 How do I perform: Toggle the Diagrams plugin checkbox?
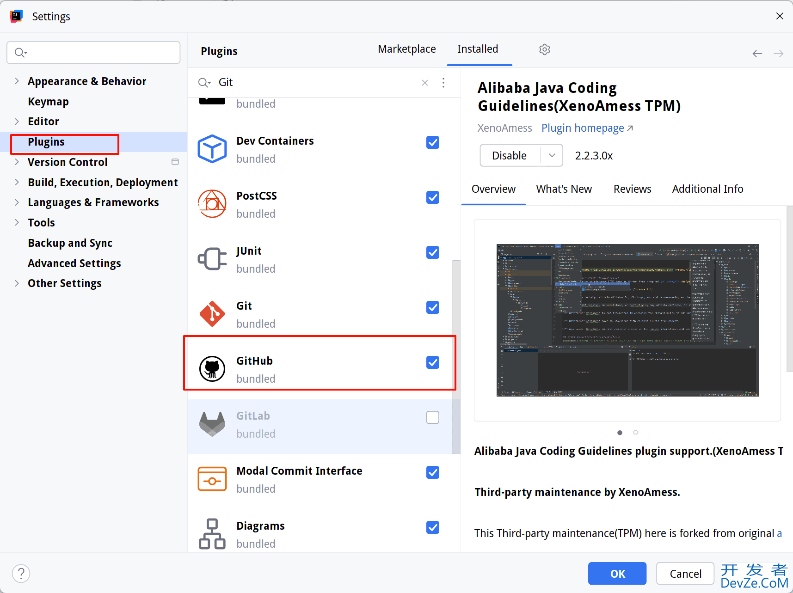[x=433, y=527]
